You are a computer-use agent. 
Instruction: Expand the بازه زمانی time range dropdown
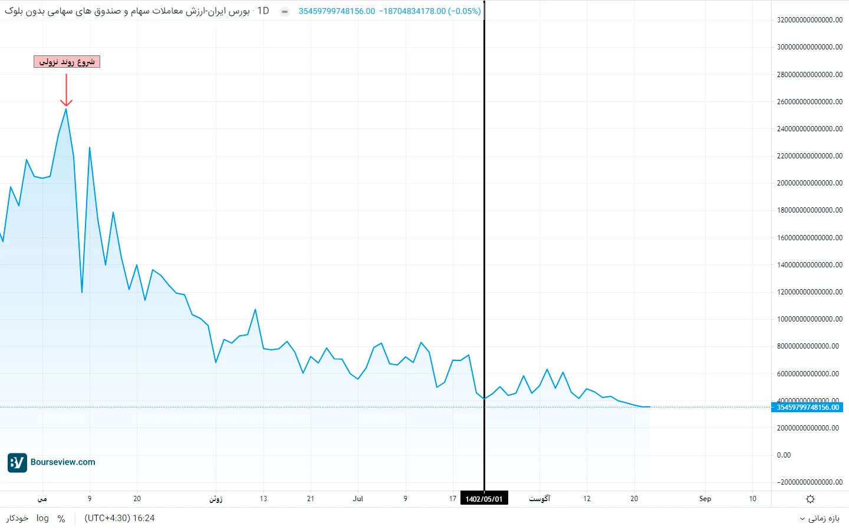pyautogui.click(x=820, y=518)
